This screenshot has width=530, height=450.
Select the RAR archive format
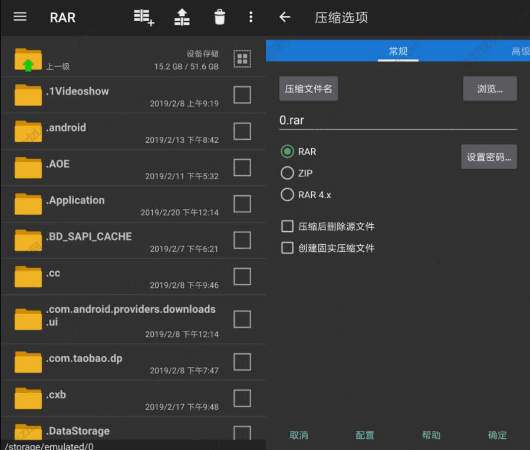287,152
